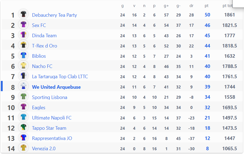Open La Tartaruga Top Clab LTTC team
Viewport: 244px width, 154px height.
click(60, 77)
